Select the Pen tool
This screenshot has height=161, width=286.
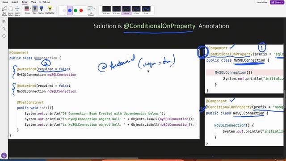click(x=35, y=10)
